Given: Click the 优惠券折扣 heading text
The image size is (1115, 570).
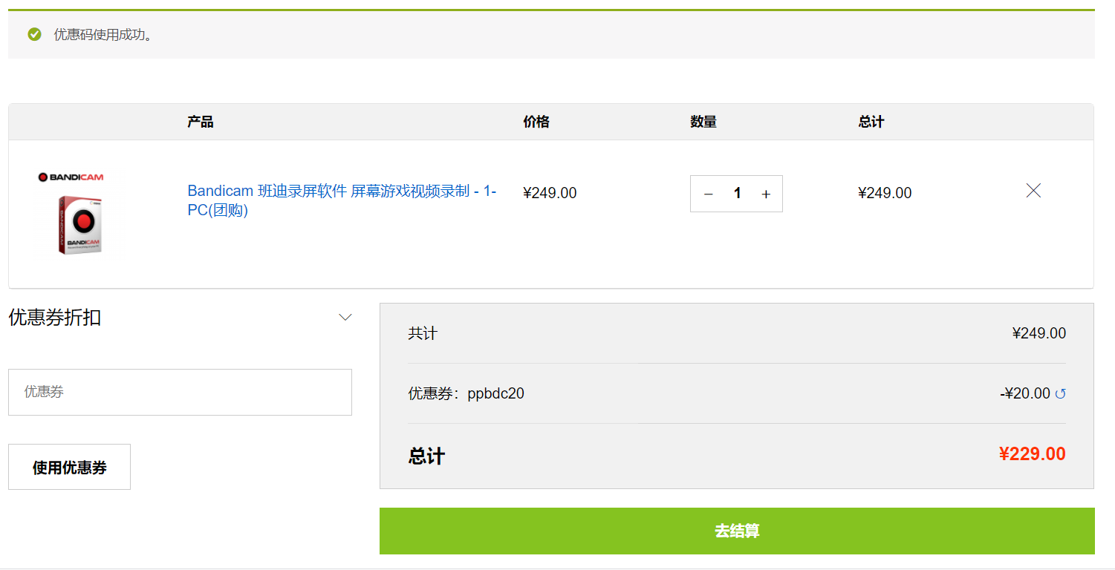Looking at the screenshot, I should pos(55,318).
